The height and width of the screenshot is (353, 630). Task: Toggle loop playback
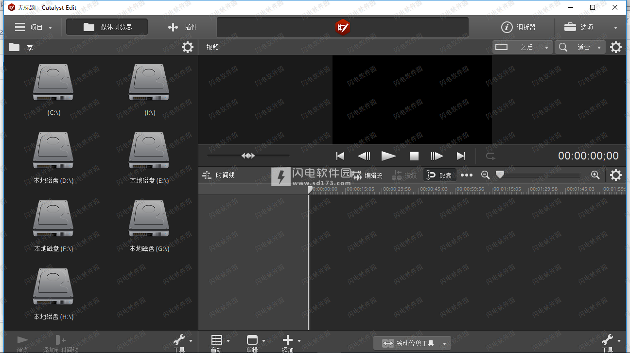click(x=490, y=156)
